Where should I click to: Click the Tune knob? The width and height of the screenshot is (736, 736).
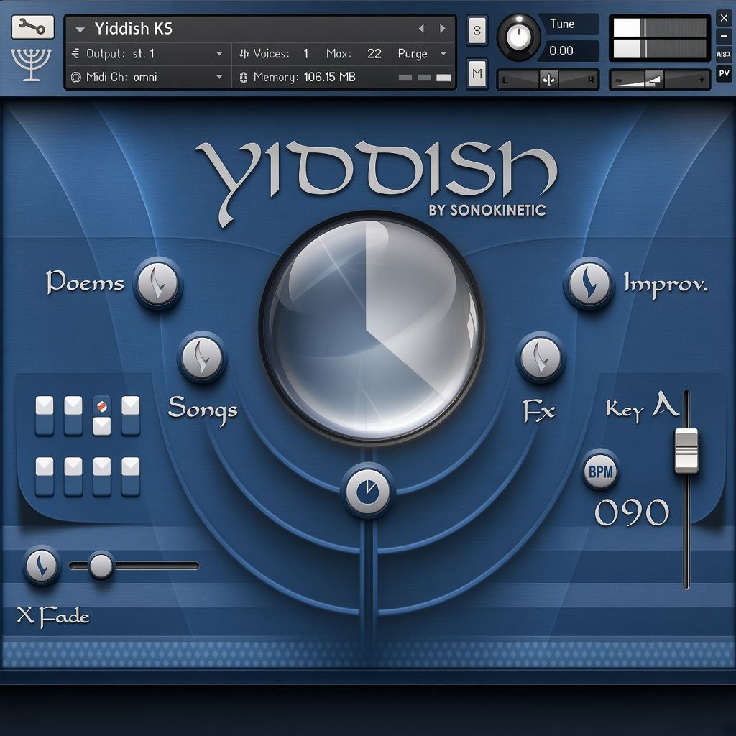pos(519,37)
